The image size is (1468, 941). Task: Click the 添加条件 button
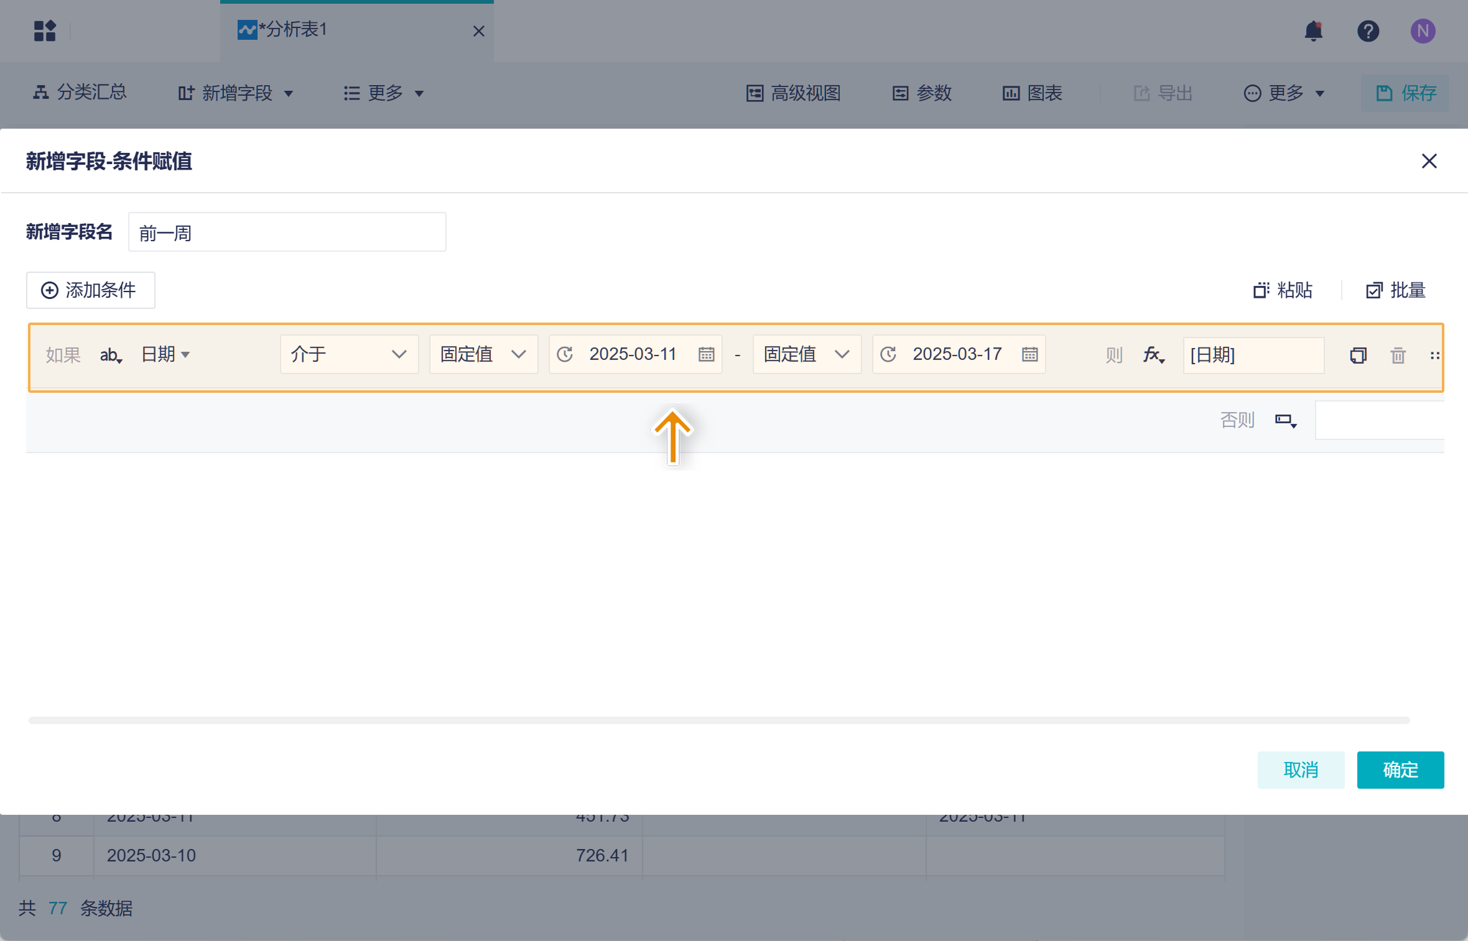pos(90,290)
